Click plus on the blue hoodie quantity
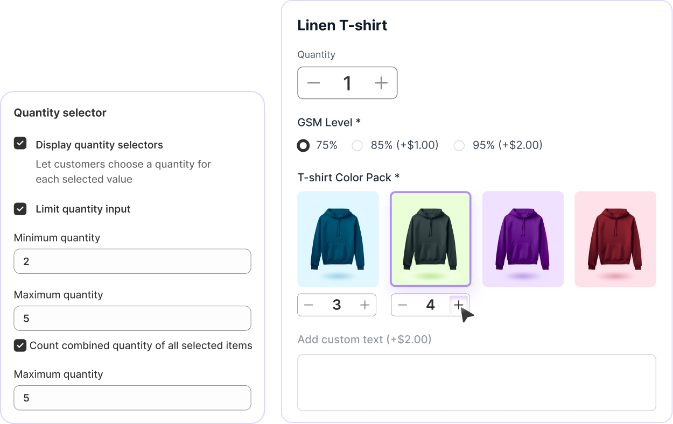Viewport: 673px width, 424px height. (x=365, y=305)
